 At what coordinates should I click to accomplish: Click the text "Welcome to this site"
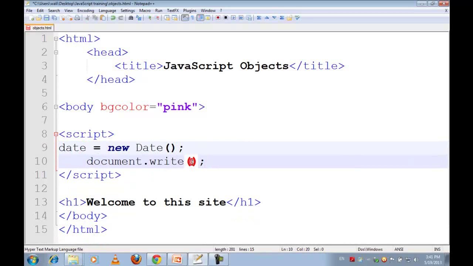[x=156, y=202]
